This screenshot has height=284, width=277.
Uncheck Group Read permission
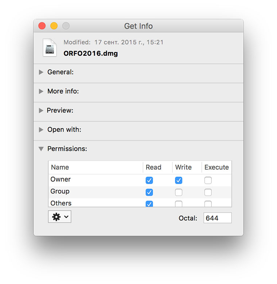point(149,192)
